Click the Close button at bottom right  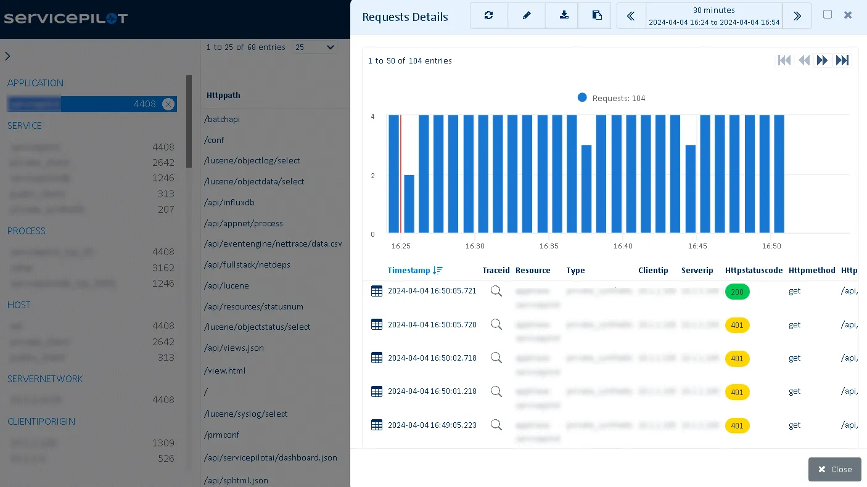point(834,469)
